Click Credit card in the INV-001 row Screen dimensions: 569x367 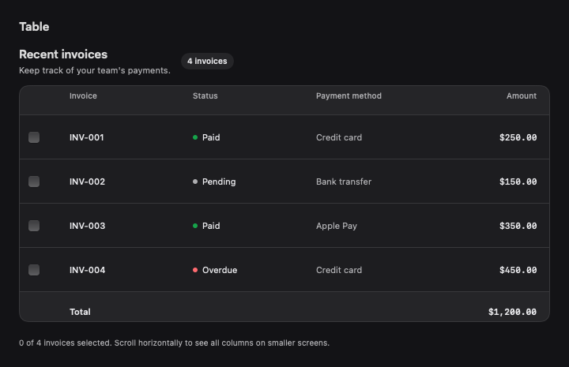[339, 137]
